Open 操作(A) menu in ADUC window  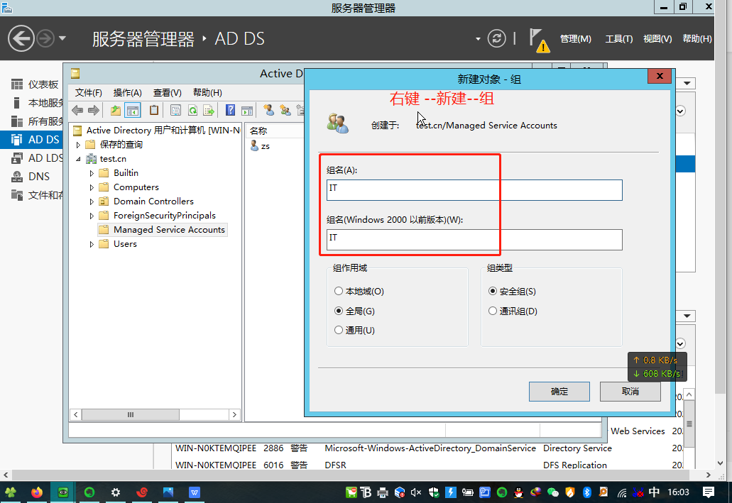(128, 92)
